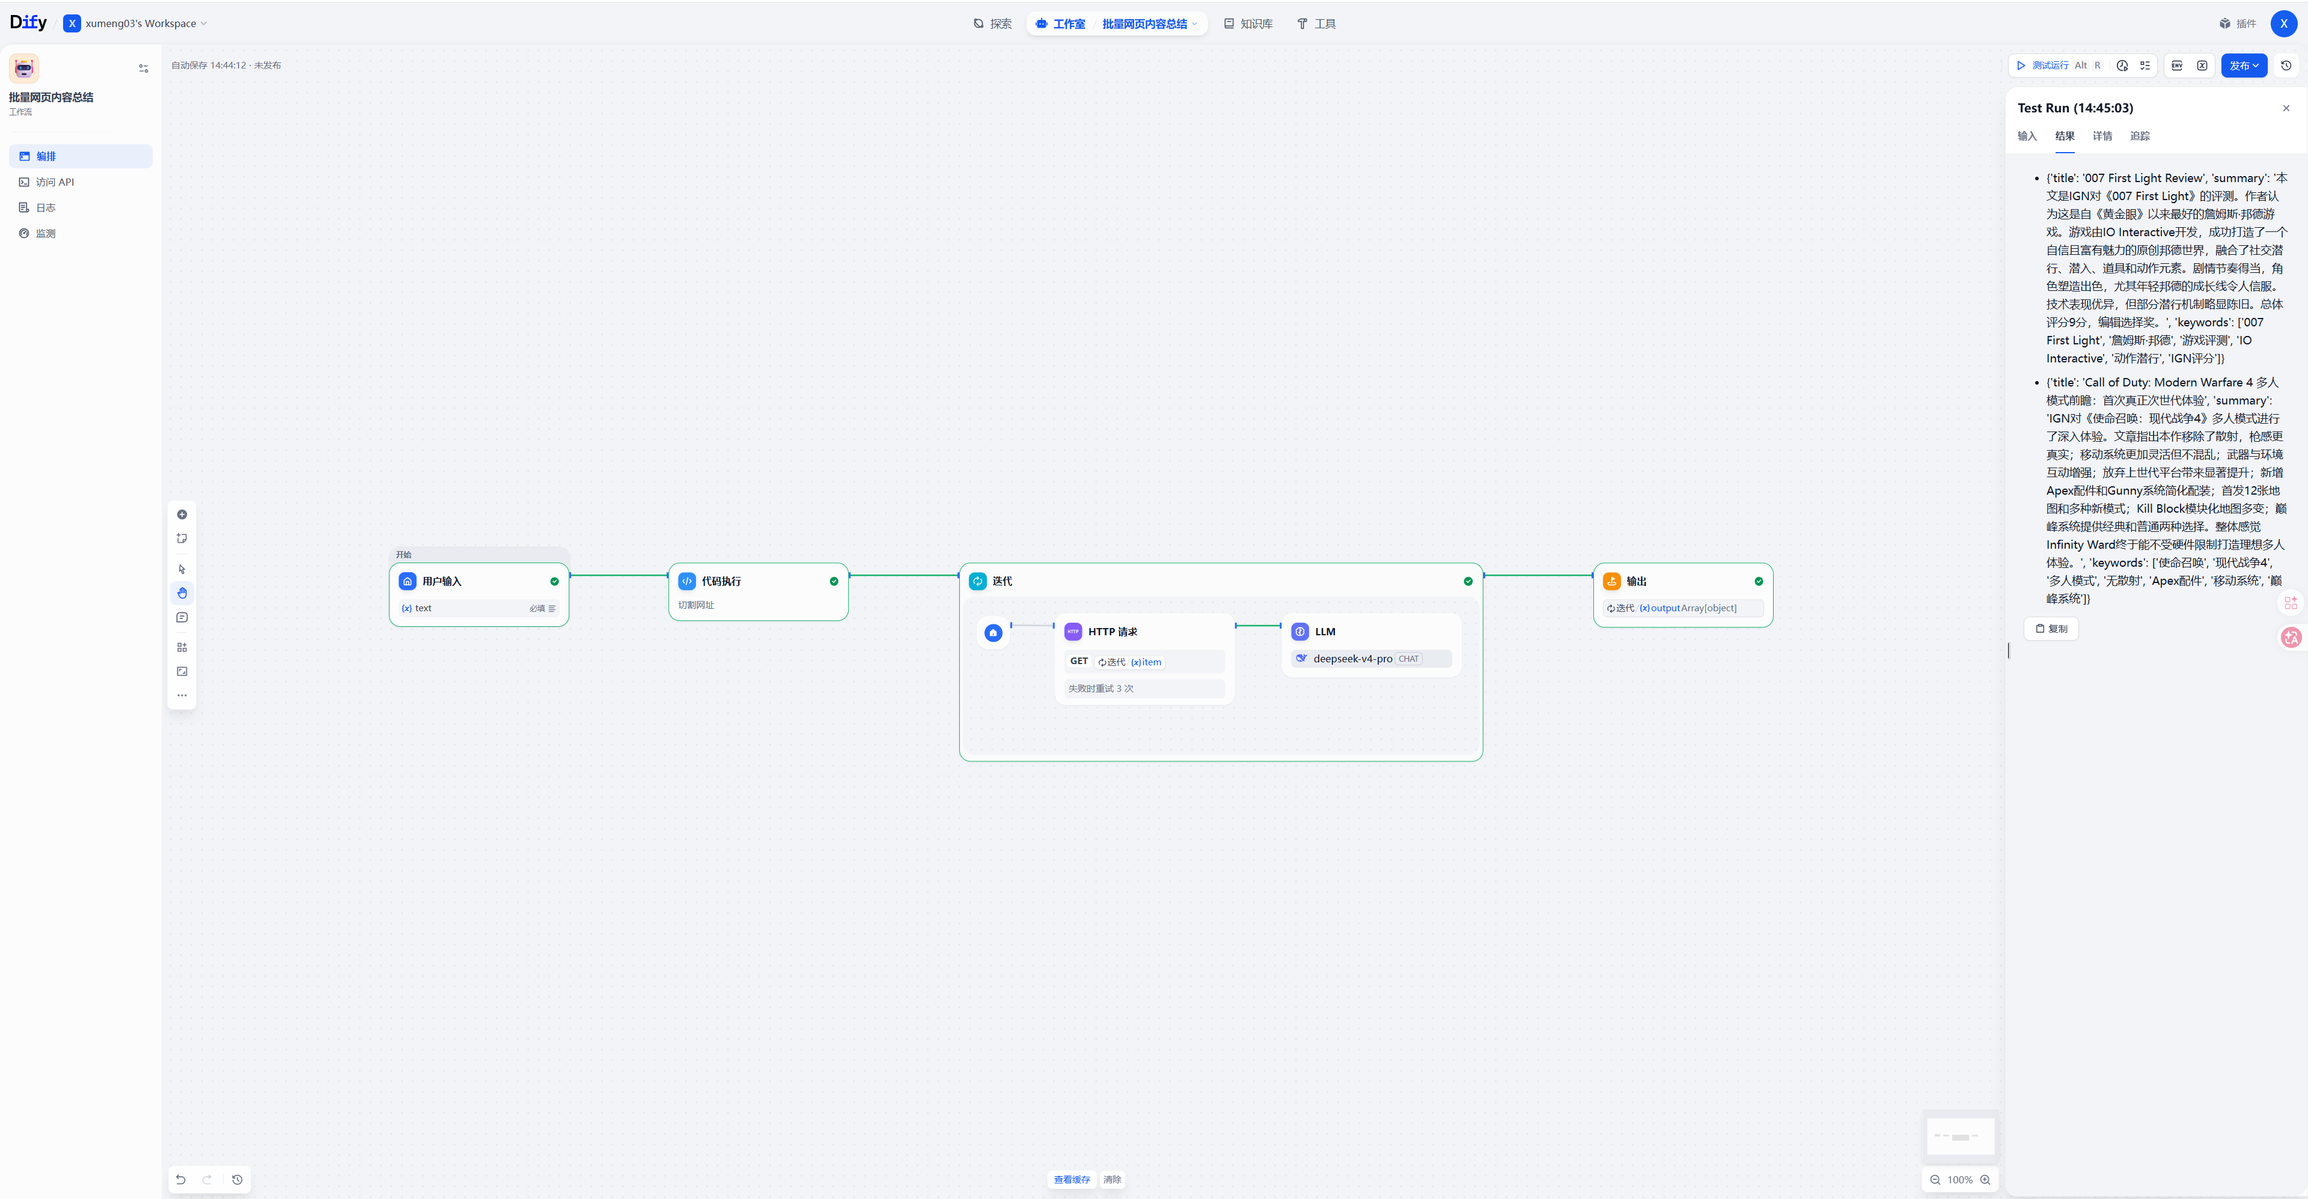Click the redo arrow icon

click(207, 1179)
